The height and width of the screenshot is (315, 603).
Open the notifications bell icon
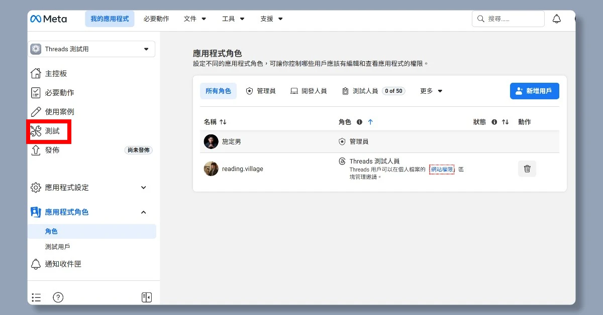[557, 19]
